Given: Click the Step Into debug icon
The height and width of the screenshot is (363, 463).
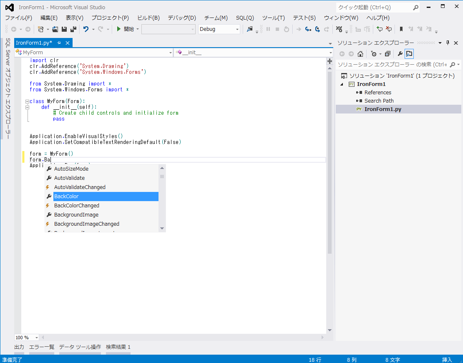Looking at the screenshot, I should (x=308, y=29).
